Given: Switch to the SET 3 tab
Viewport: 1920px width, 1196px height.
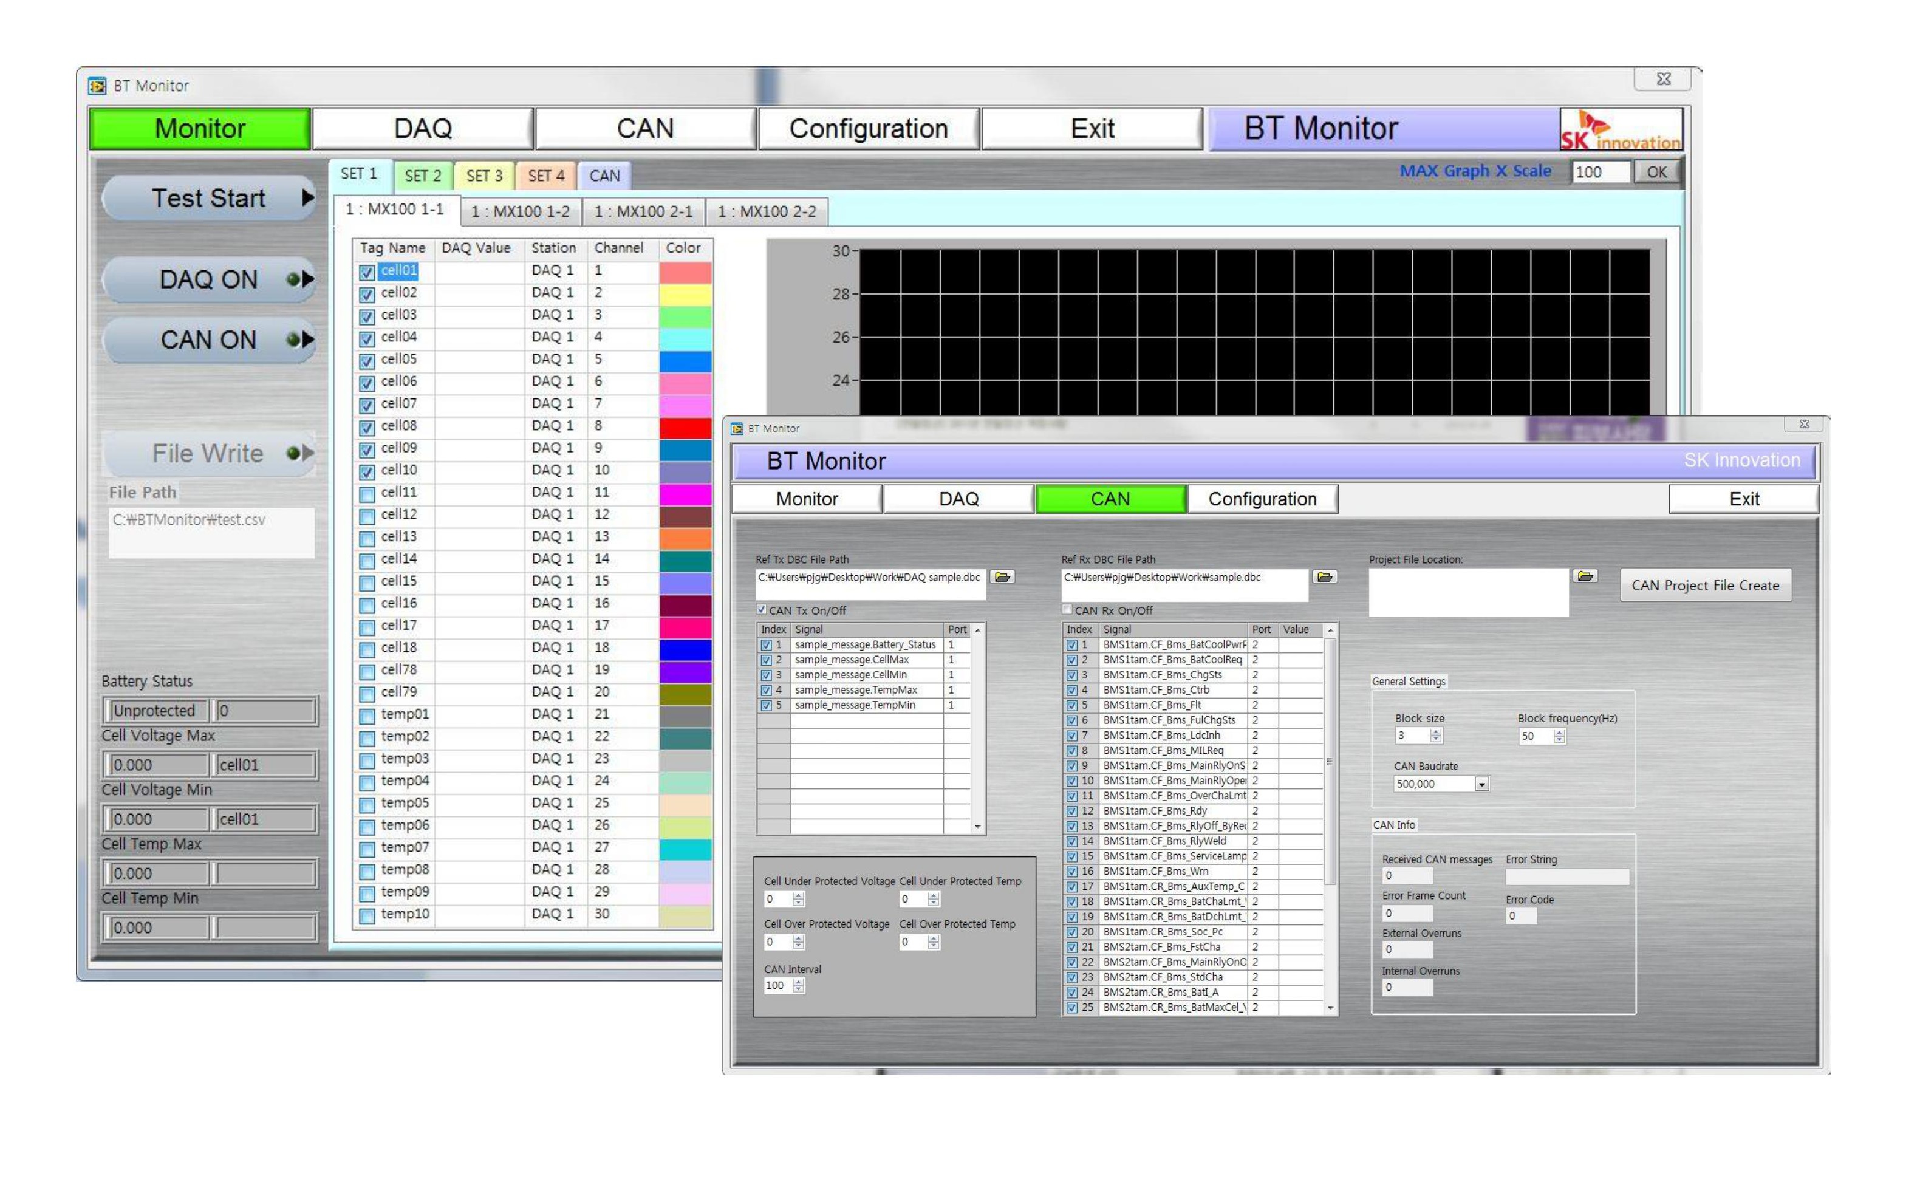Looking at the screenshot, I should pyautogui.click(x=484, y=176).
